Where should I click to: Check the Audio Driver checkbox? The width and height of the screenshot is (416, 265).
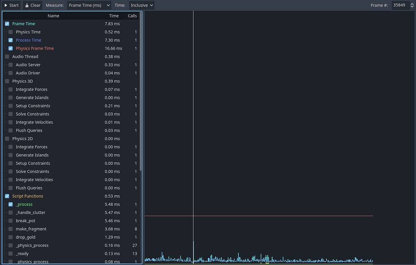(11, 73)
